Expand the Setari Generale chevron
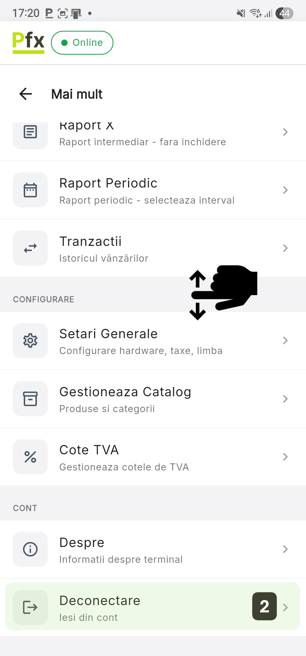Image resolution: width=306 pixels, height=656 pixels. [x=285, y=340]
